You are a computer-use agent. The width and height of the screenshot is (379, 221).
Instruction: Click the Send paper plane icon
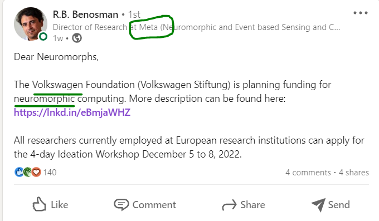(318, 205)
